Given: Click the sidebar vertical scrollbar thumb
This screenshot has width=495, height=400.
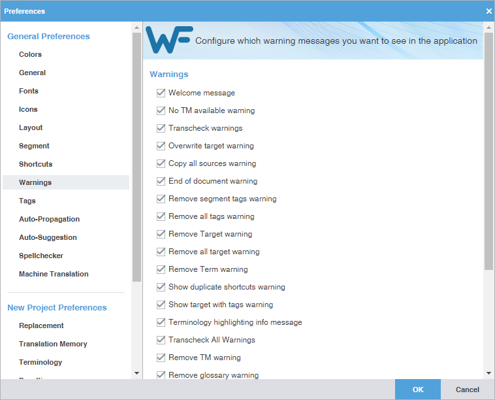Looking at the screenshot, I should pos(136,157).
